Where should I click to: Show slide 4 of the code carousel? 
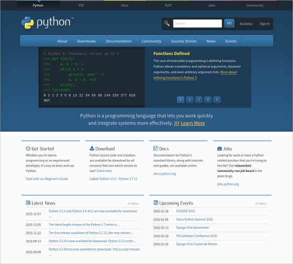(x=208, y=99)
